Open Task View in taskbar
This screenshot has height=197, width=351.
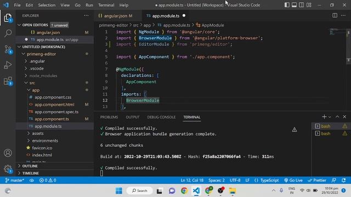coord(160,191)
